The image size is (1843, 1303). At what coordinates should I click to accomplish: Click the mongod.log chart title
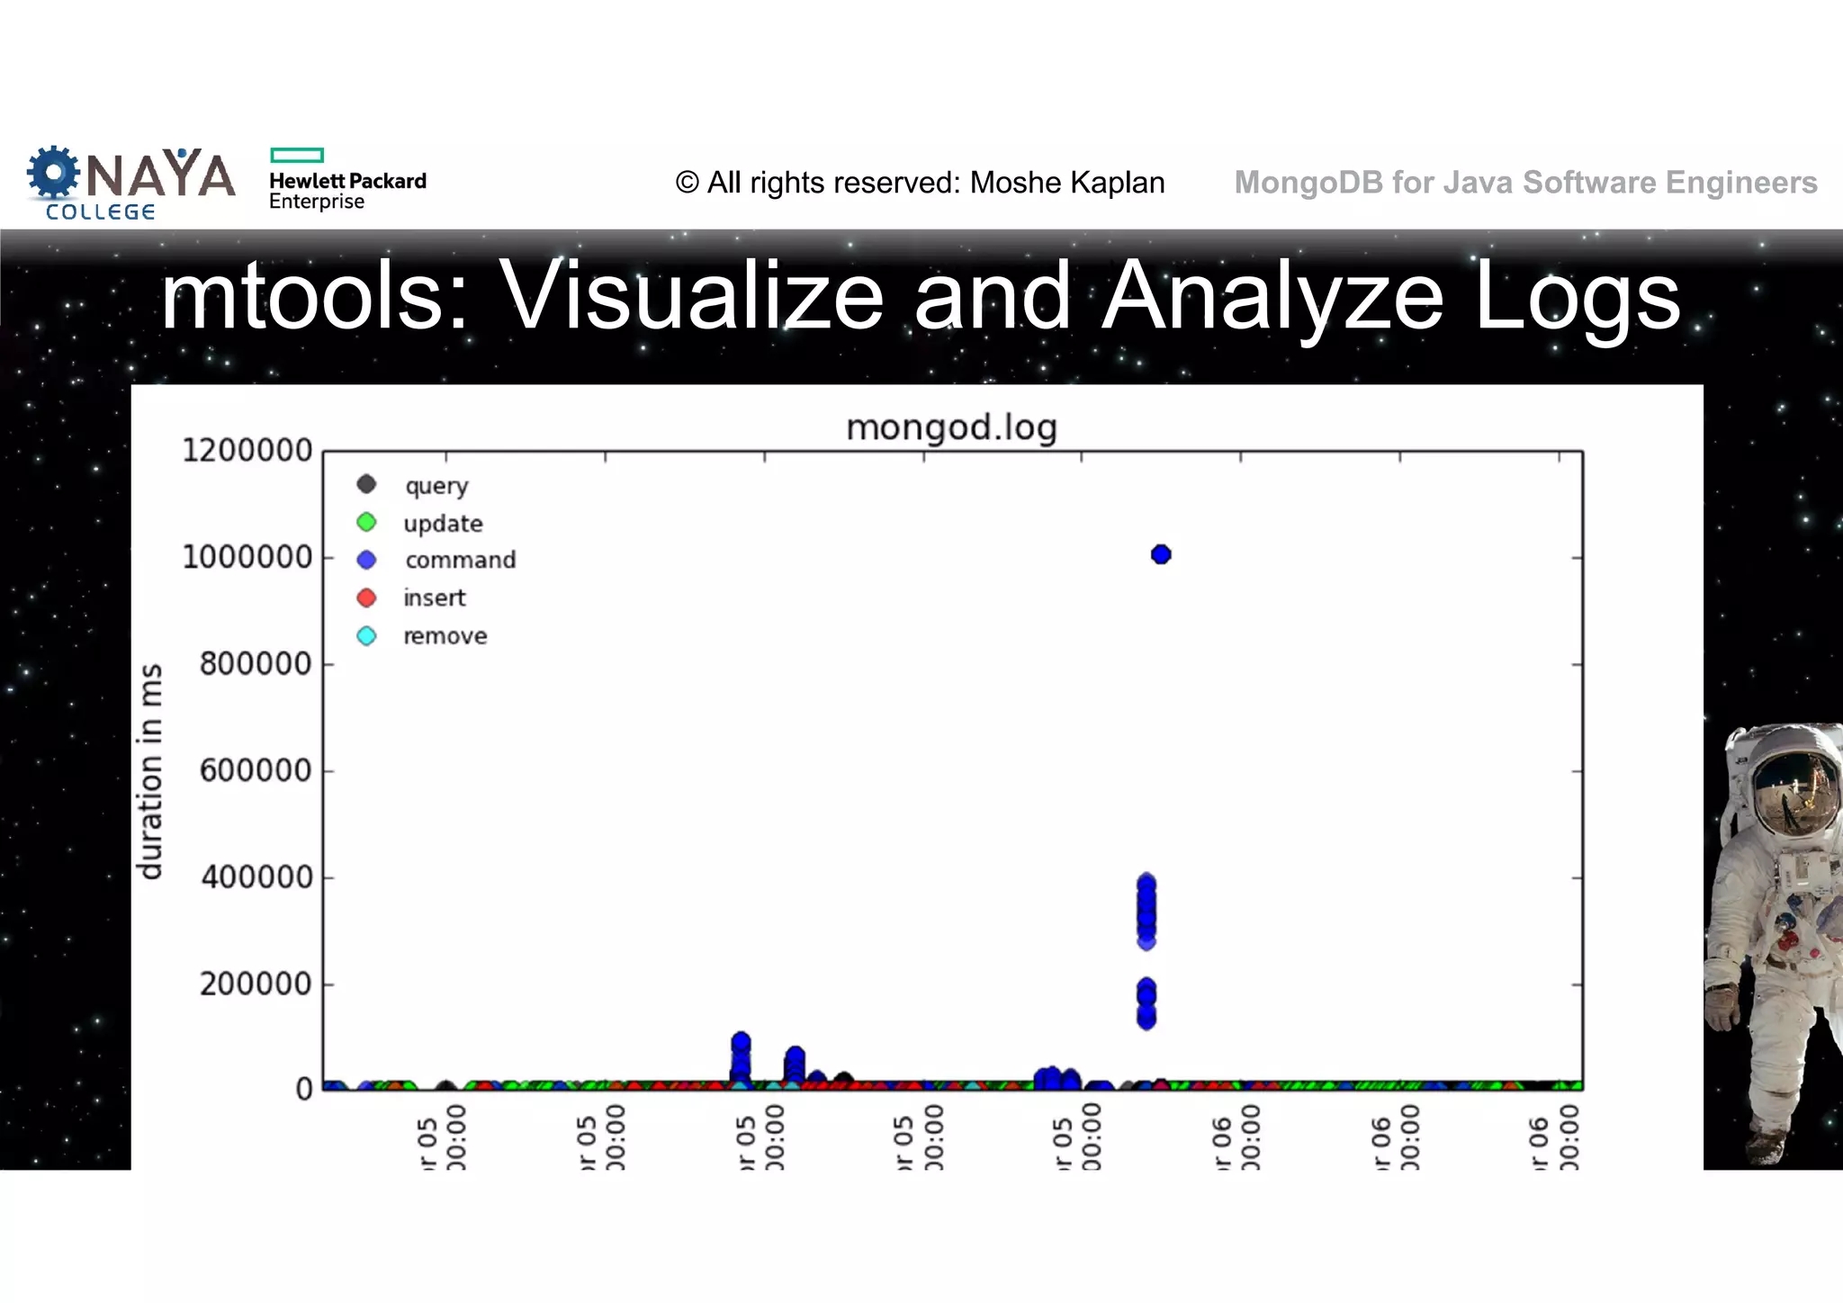pos(951,427)
